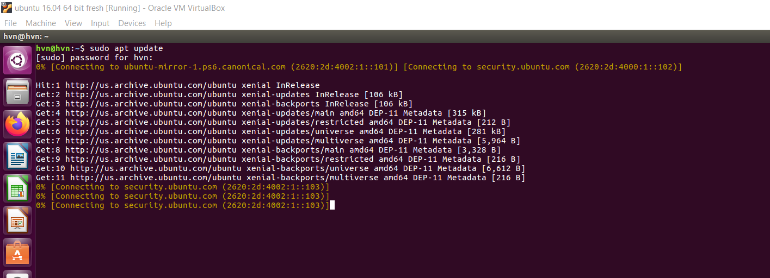This screenshot has height=278, width=770.
Task: Launch the Files file manager from dock
Action: click(x=17, y=92)
